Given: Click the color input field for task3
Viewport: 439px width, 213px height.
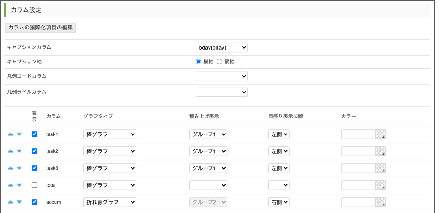Looking at the screenshot, I should coord(358,168).
